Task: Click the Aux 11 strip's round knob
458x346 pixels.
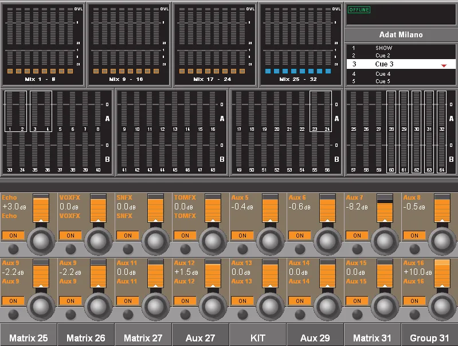Action: coord(155,307)
